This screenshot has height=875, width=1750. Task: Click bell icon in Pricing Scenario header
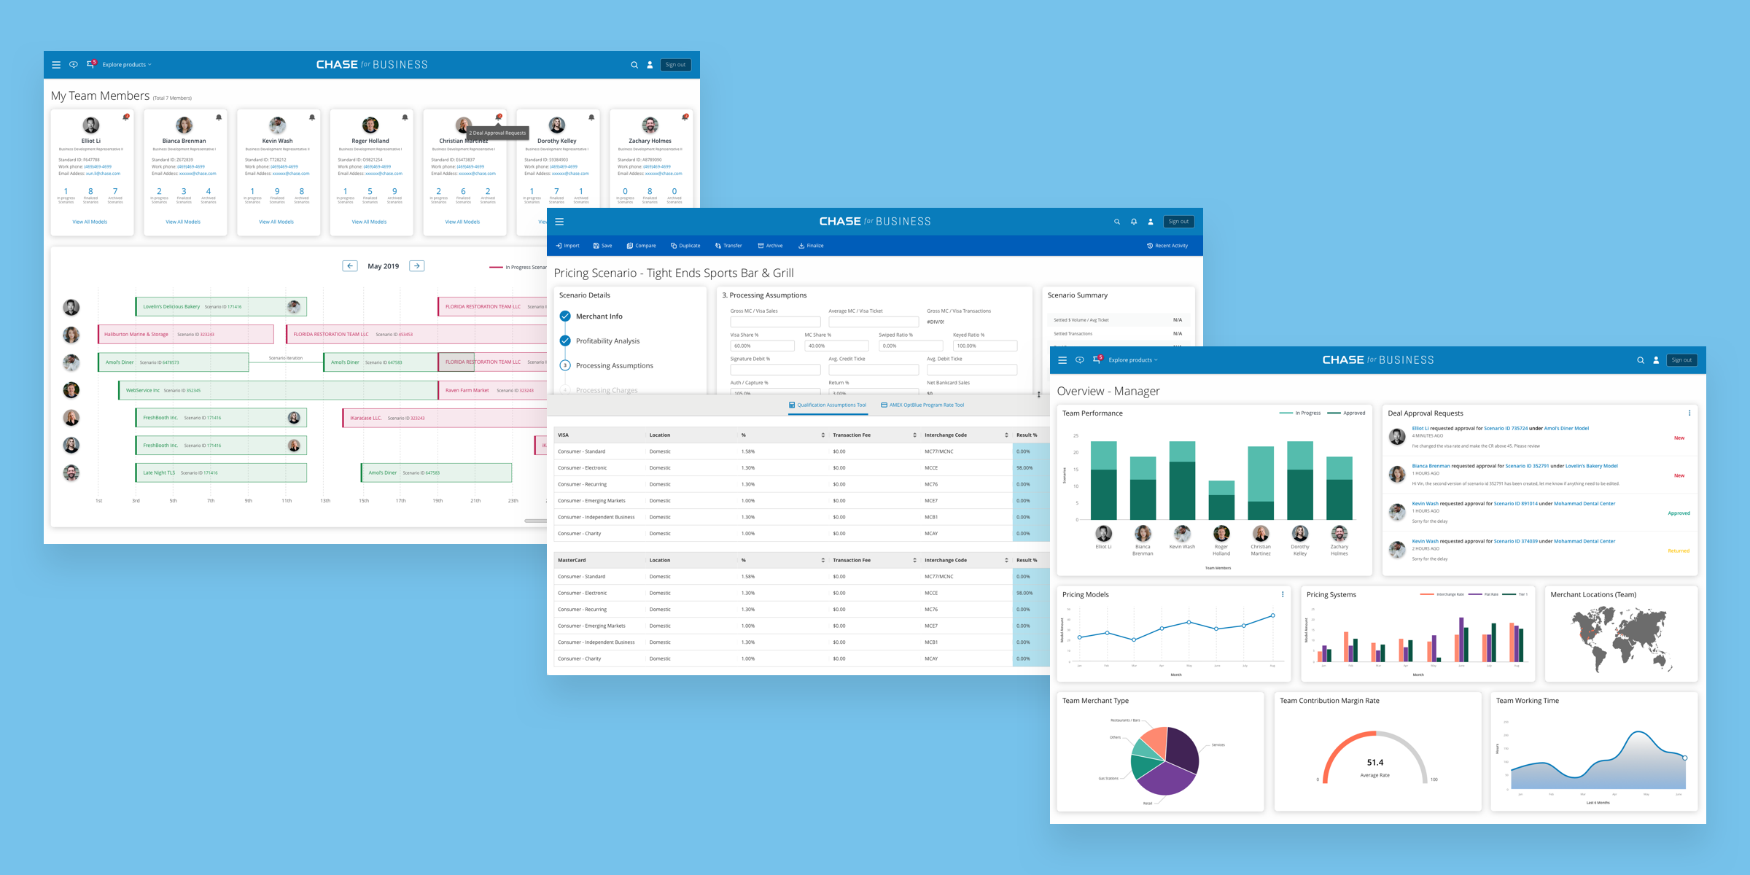pyautogui.click(x=1134, y=222)
